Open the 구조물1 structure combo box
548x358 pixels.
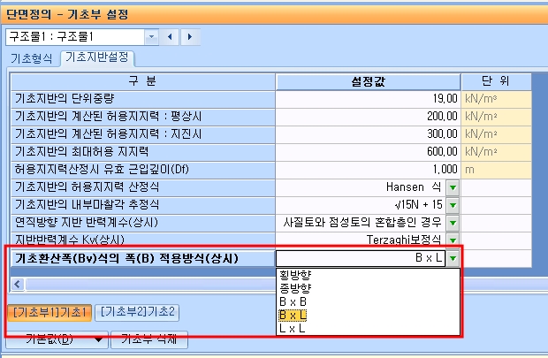click(x=152, y=37)
